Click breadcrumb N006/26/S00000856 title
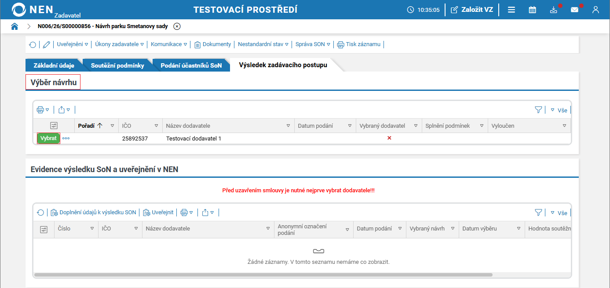 pos(102,26)
